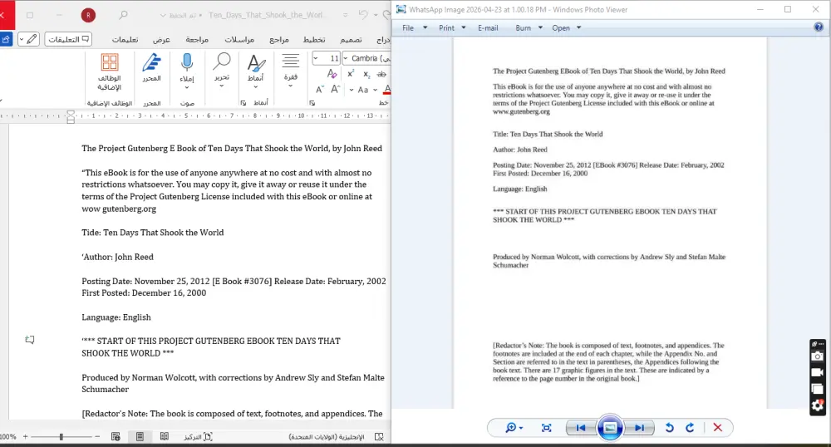The image size is (831, 447).
Task: Open the Layout (تخطيط) ribbon tab
Action: [314, 40]
